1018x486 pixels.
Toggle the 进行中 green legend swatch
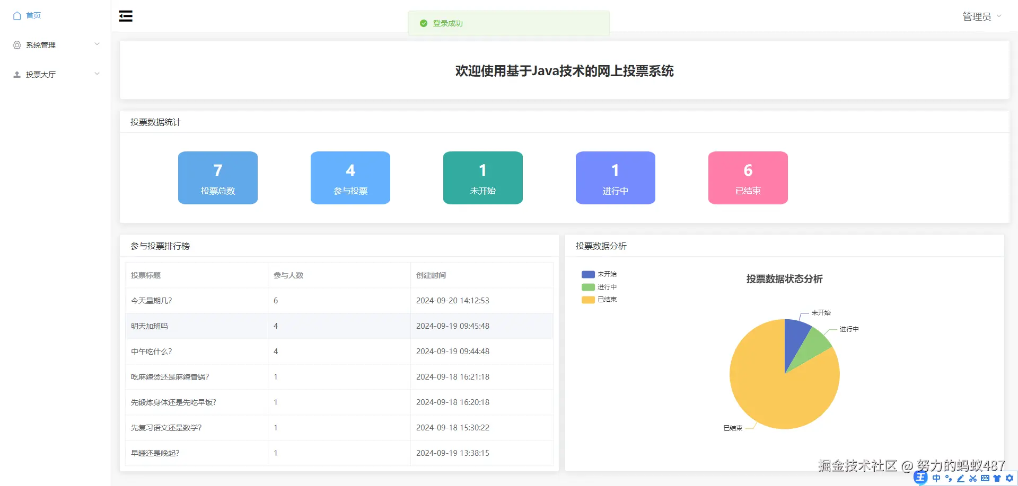[588, 287]
